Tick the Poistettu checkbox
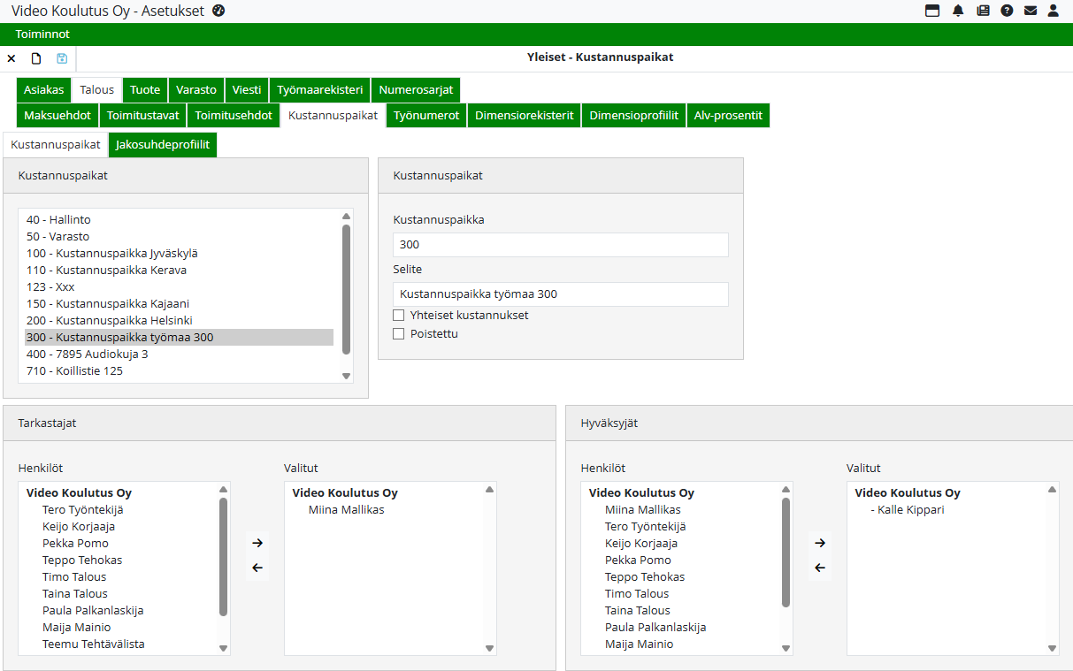The height and width of the screenshot is (671, 1073). tap(399, 333)
